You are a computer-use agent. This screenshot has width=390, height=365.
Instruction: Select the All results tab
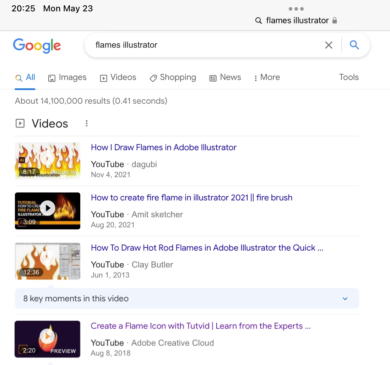click(x=25, y=77)
